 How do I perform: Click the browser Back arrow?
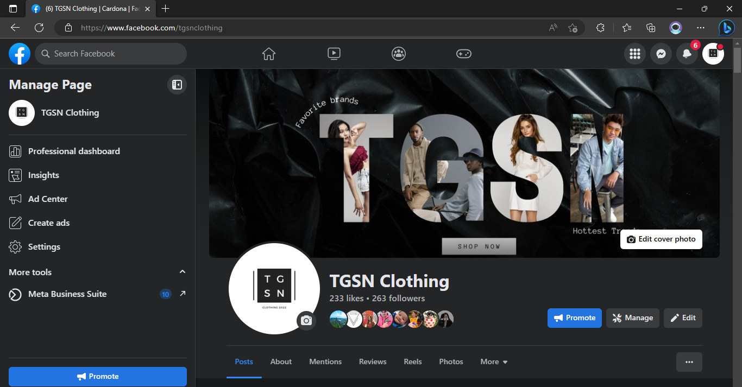15,28
